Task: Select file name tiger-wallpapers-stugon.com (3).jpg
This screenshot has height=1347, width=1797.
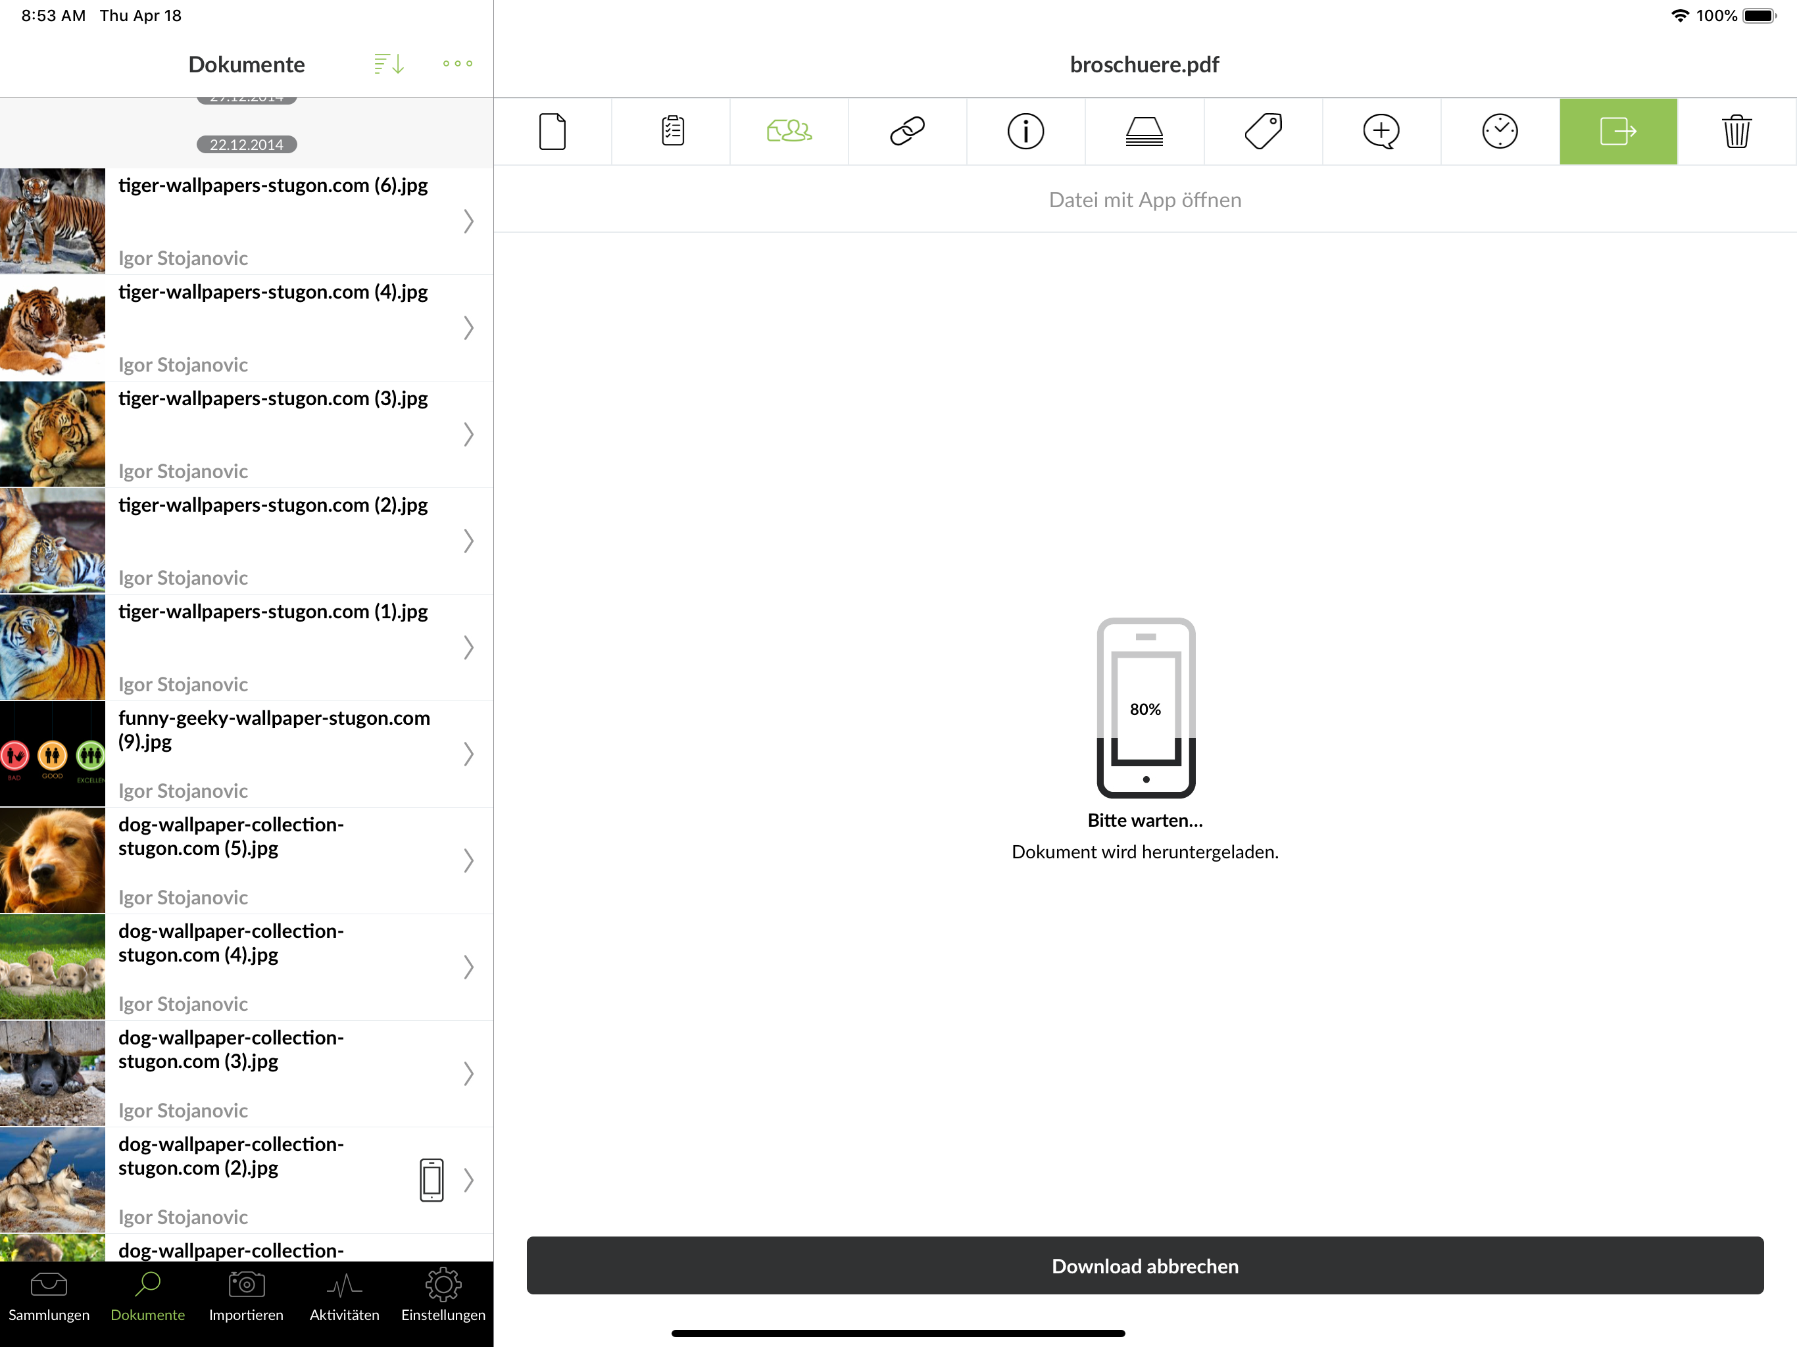Action: coord(273,398)
